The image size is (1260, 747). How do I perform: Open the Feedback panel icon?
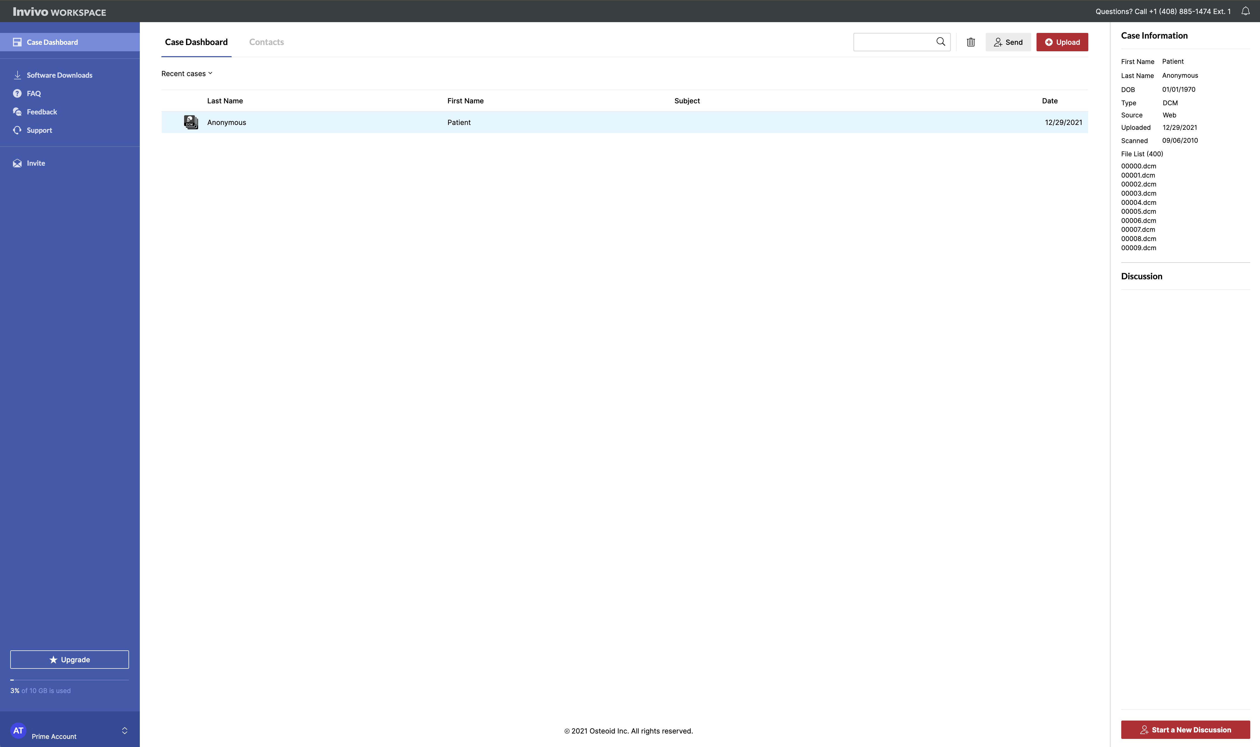(x=18, y=111)
